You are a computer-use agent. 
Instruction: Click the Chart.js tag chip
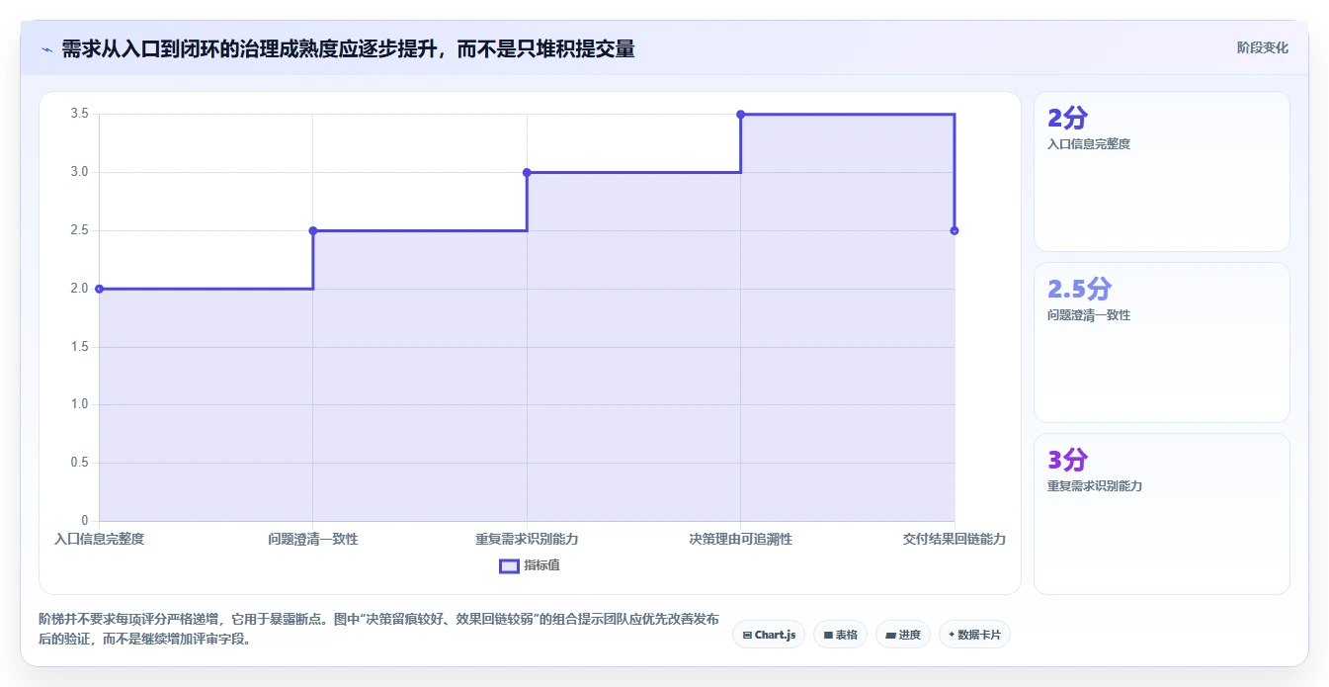click(769, 635)
